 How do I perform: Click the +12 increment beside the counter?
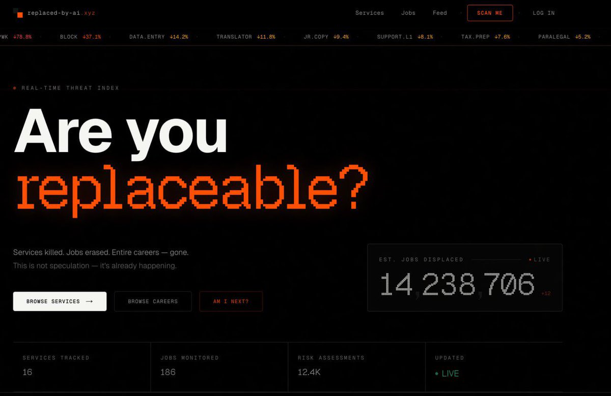coord(546,293)
